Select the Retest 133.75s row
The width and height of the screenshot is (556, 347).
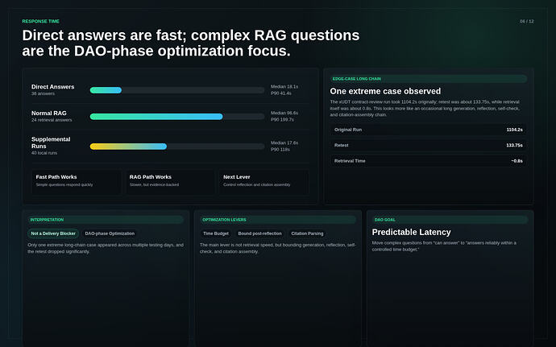pyautogui.click(x=429, y=146)
